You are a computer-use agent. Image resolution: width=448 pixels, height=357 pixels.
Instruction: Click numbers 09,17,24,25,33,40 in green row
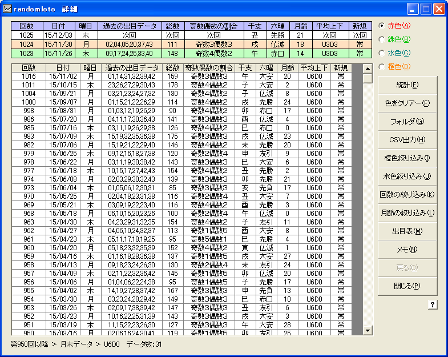[130, 54]
